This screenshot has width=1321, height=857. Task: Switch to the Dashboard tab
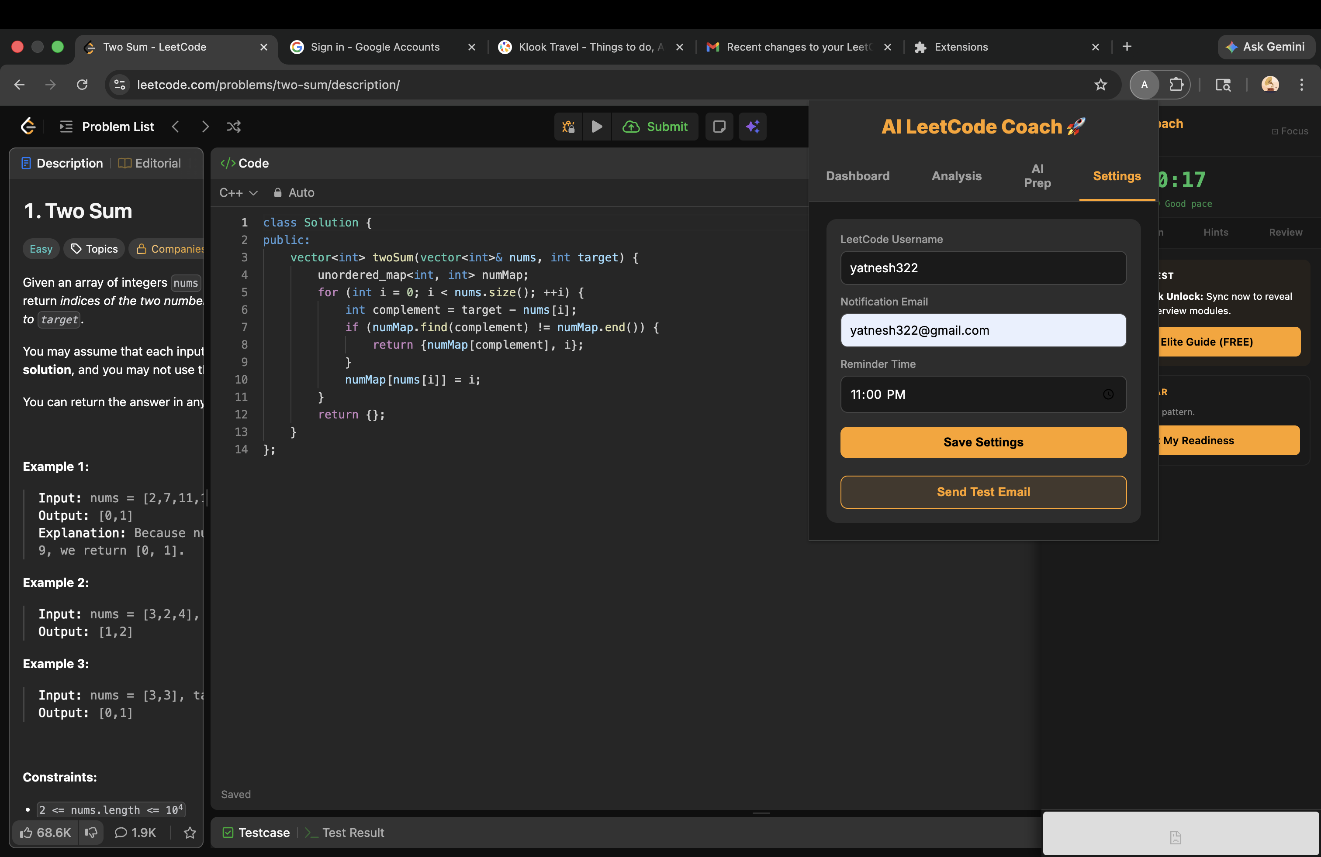click(858, 176)
